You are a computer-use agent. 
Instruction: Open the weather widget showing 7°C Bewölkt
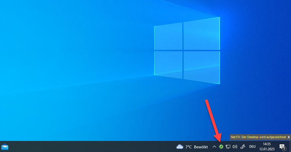click(192, 147)
